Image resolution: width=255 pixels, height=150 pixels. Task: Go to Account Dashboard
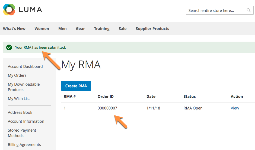click(x=25, y=66)
